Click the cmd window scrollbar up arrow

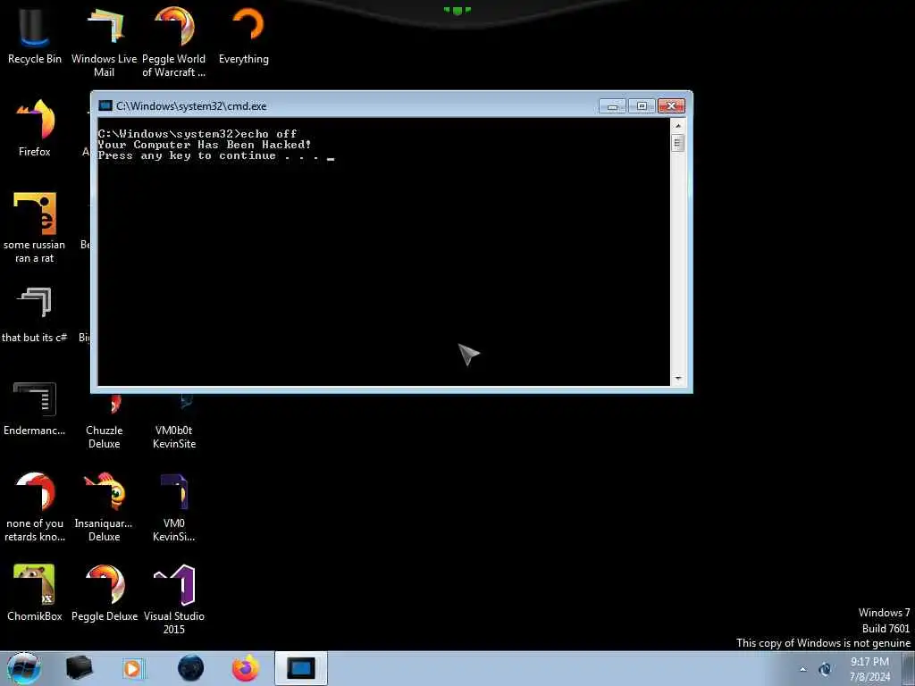click(x=678, y=125)
